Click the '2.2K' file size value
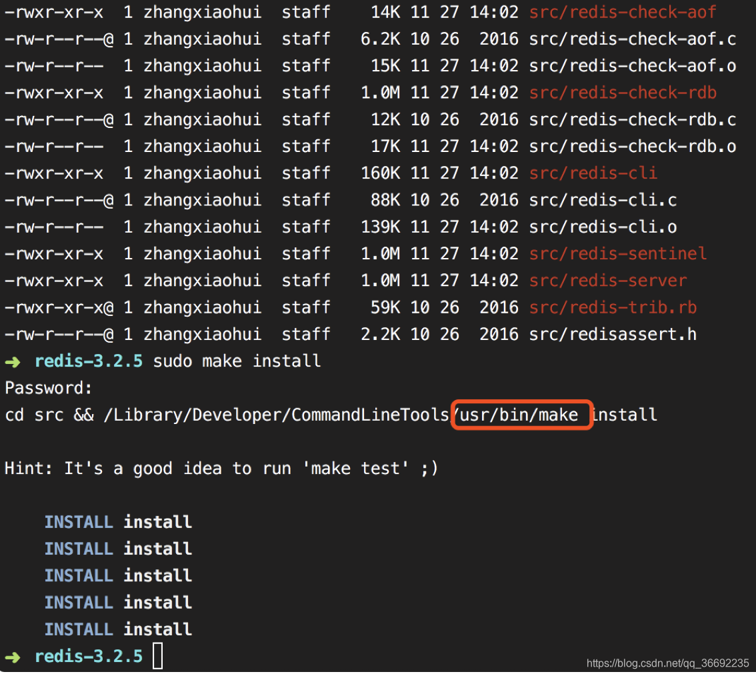 pos(380,334)
